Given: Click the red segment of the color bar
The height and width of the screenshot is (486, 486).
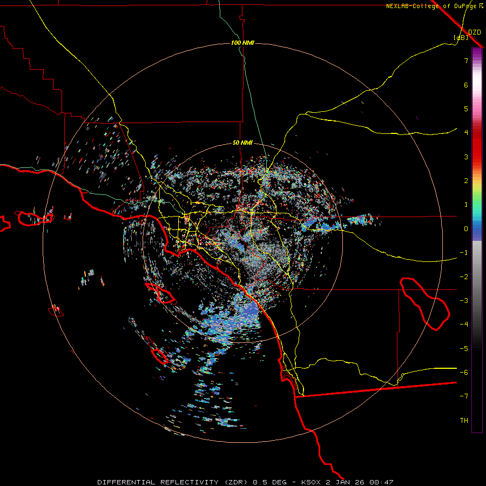Looking at the screenshot, I should coord(477,147).
